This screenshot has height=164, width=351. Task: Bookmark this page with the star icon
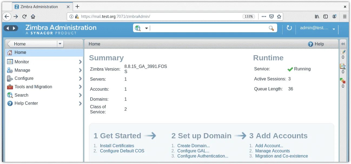279,17
